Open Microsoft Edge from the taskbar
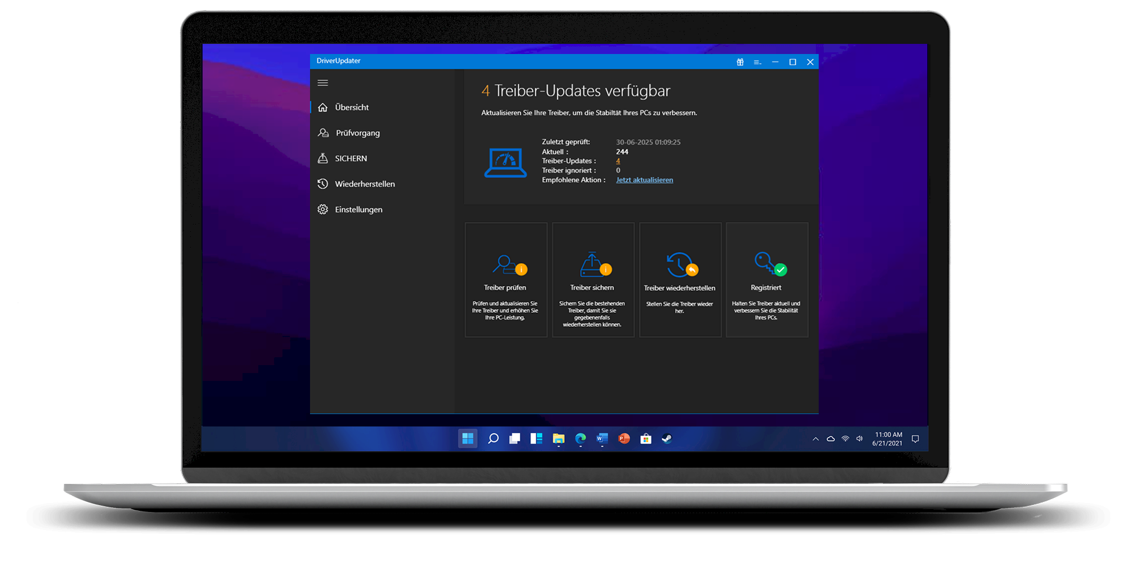Image resolution: width=1131 pixels, height=575 pixels. (x=580, y=438)
